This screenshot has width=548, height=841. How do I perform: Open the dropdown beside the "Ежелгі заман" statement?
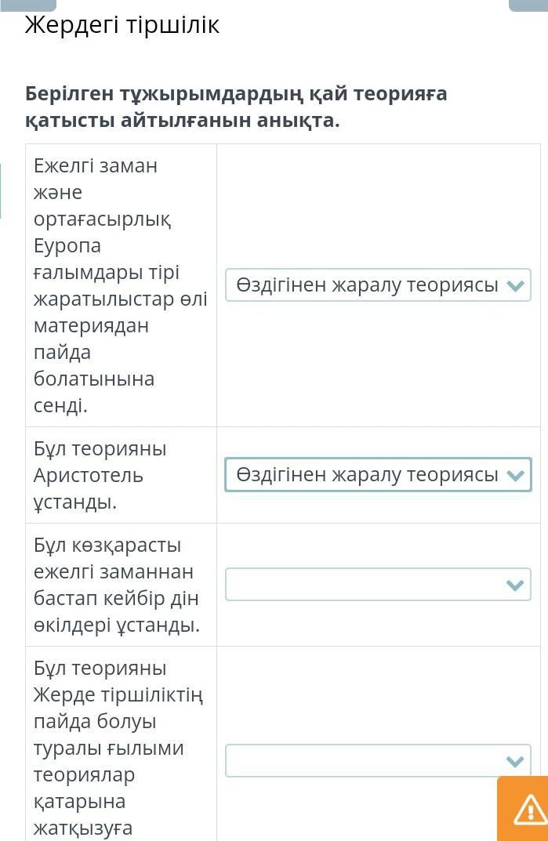377,285
